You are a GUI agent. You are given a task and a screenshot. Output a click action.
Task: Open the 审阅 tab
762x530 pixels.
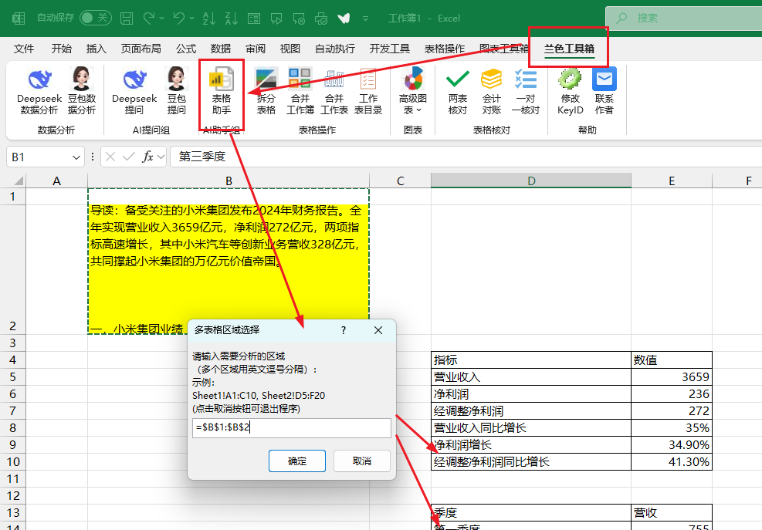pos(256,49)
